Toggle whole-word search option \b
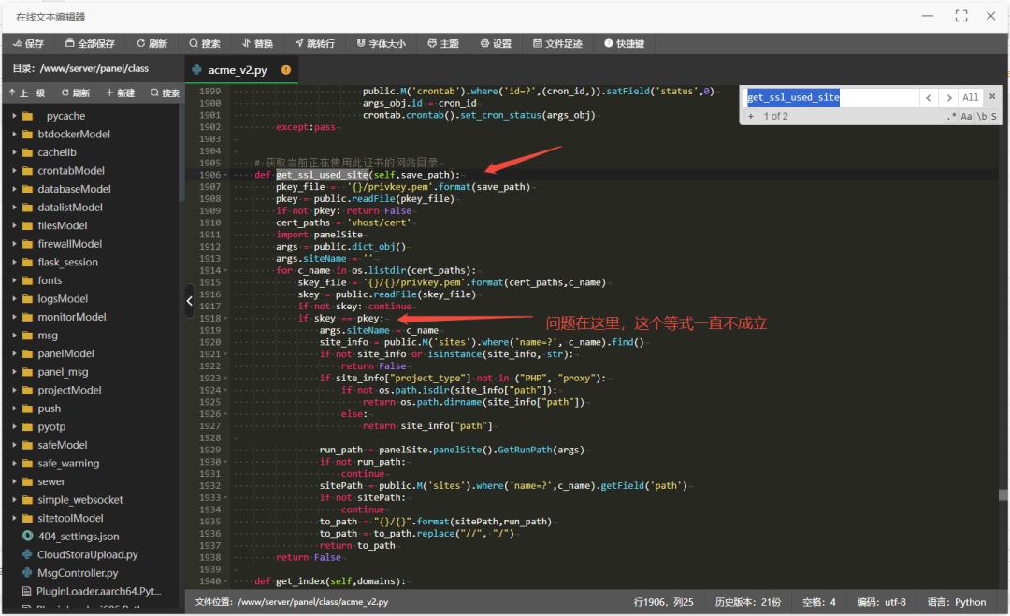 (x=982, y=117)
